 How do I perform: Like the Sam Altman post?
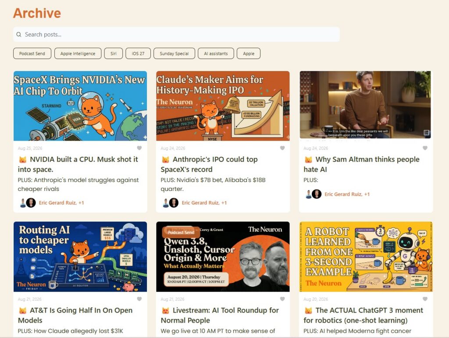[425, 148]
